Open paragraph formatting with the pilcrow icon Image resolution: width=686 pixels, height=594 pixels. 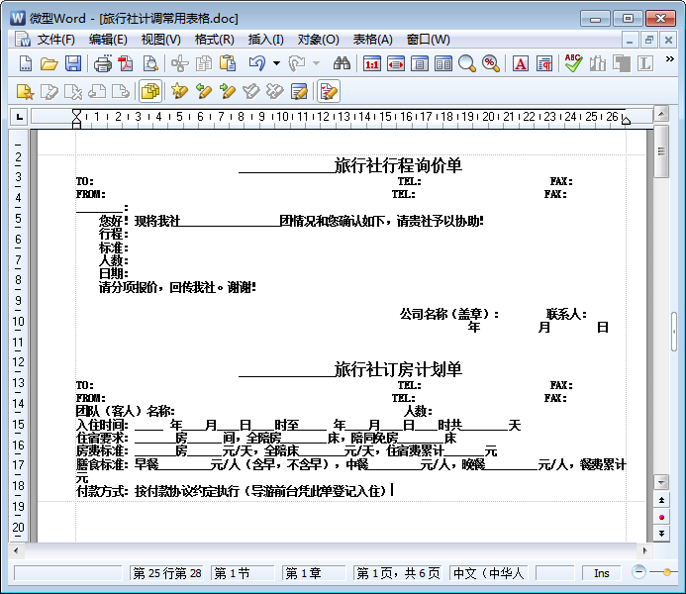tap(544, 64)
